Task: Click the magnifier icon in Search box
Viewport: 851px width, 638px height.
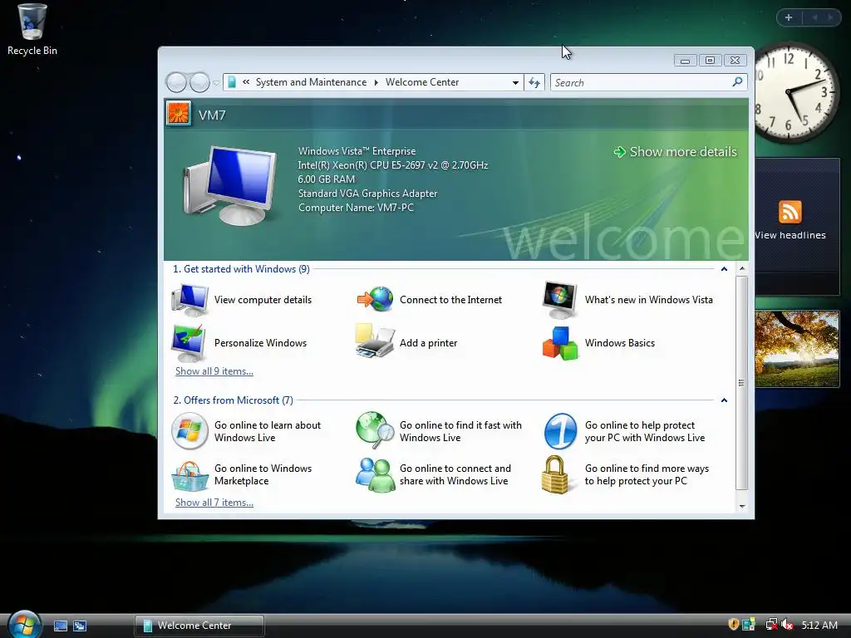Action: [737, 82]
